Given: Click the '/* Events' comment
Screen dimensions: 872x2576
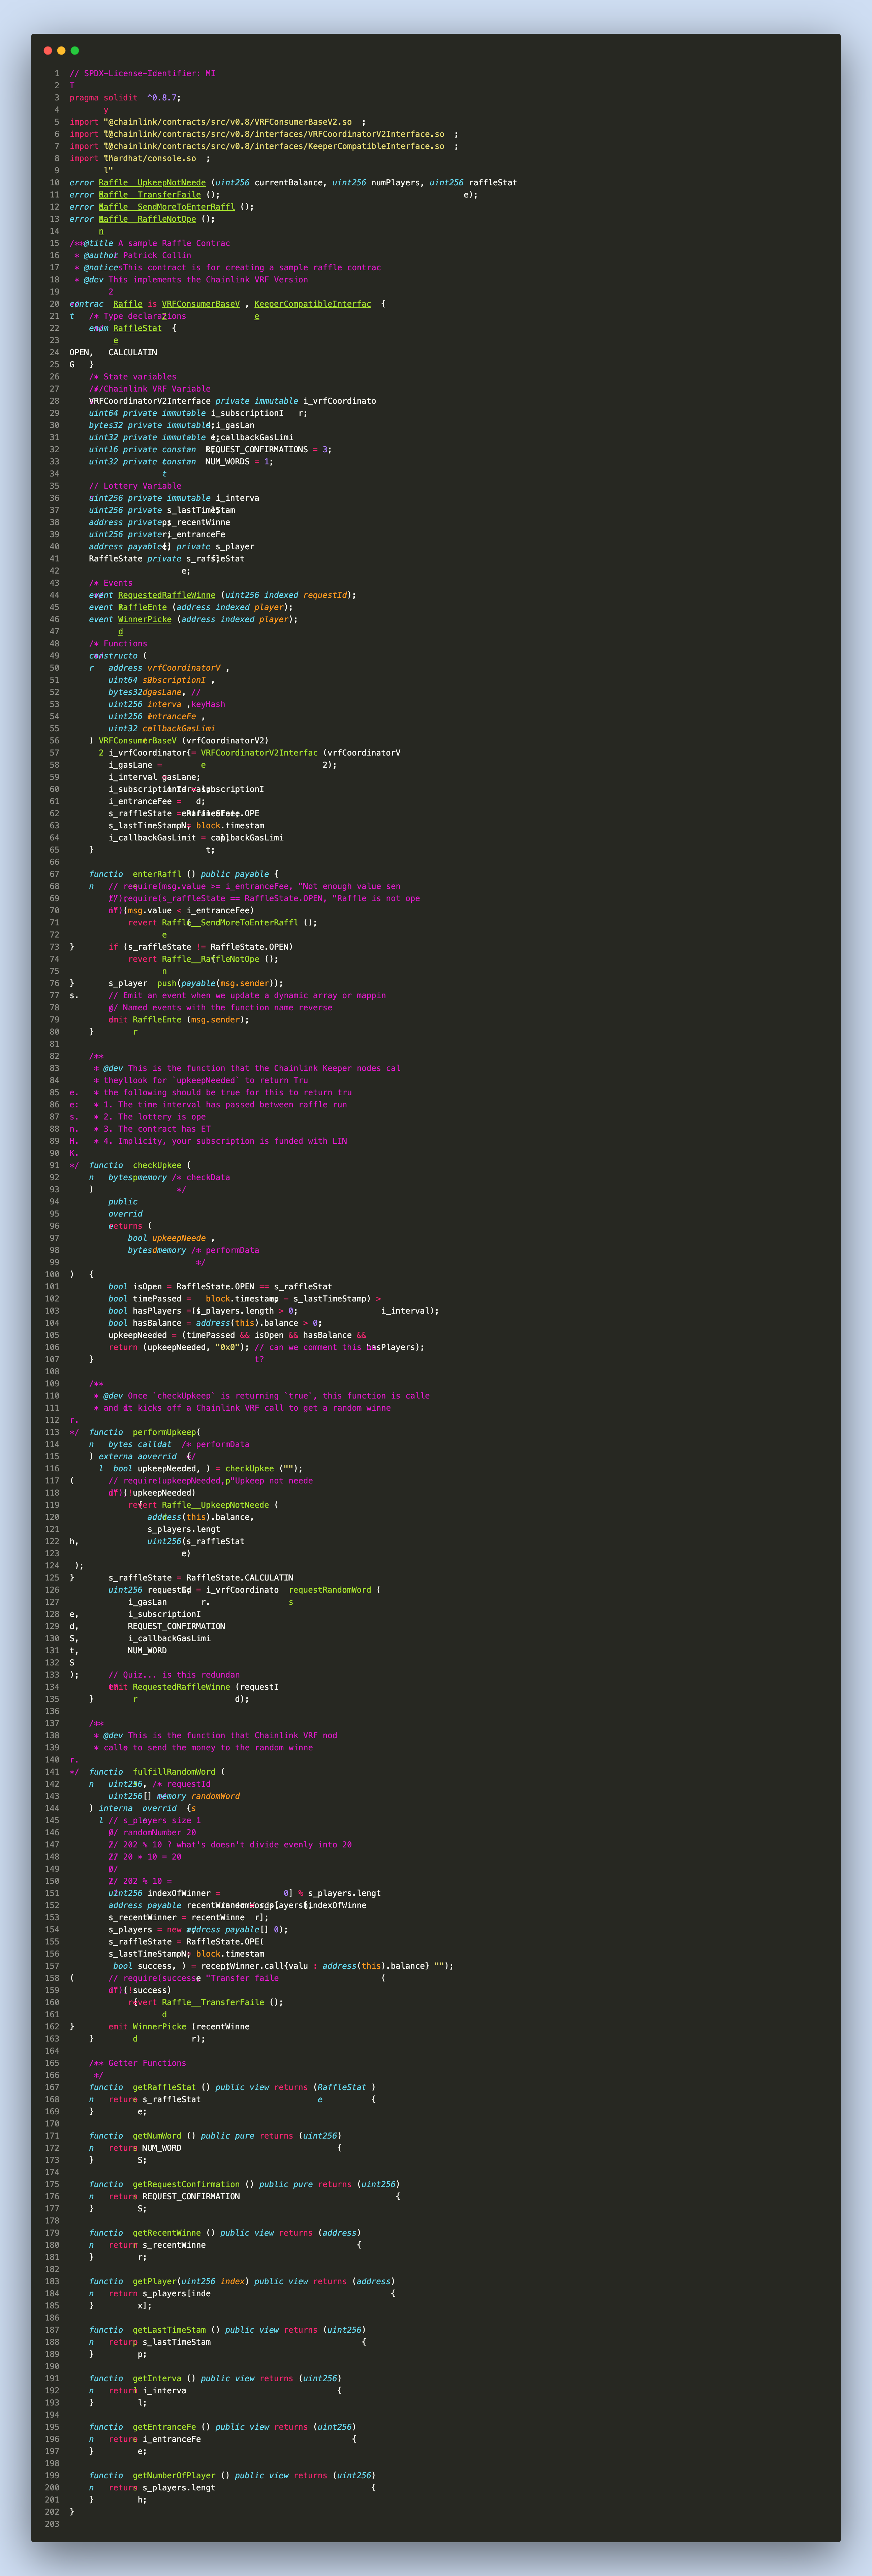Looking at the screenshot, I should click(x=111, y=583).
